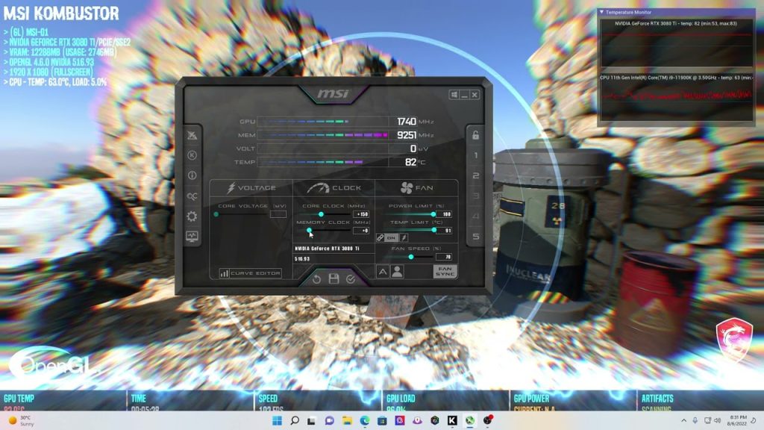Click the Fan Sync button
Viewport: 764px width, 430px height.
coord(445,272)
